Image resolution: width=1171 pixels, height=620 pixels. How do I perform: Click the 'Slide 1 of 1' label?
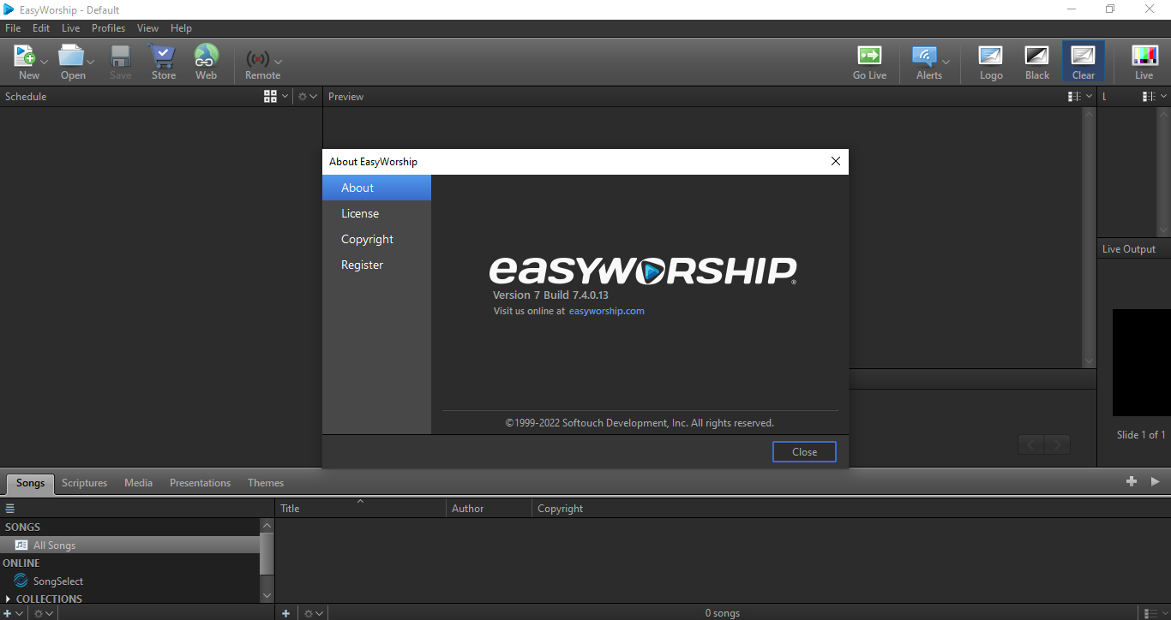1141,435
